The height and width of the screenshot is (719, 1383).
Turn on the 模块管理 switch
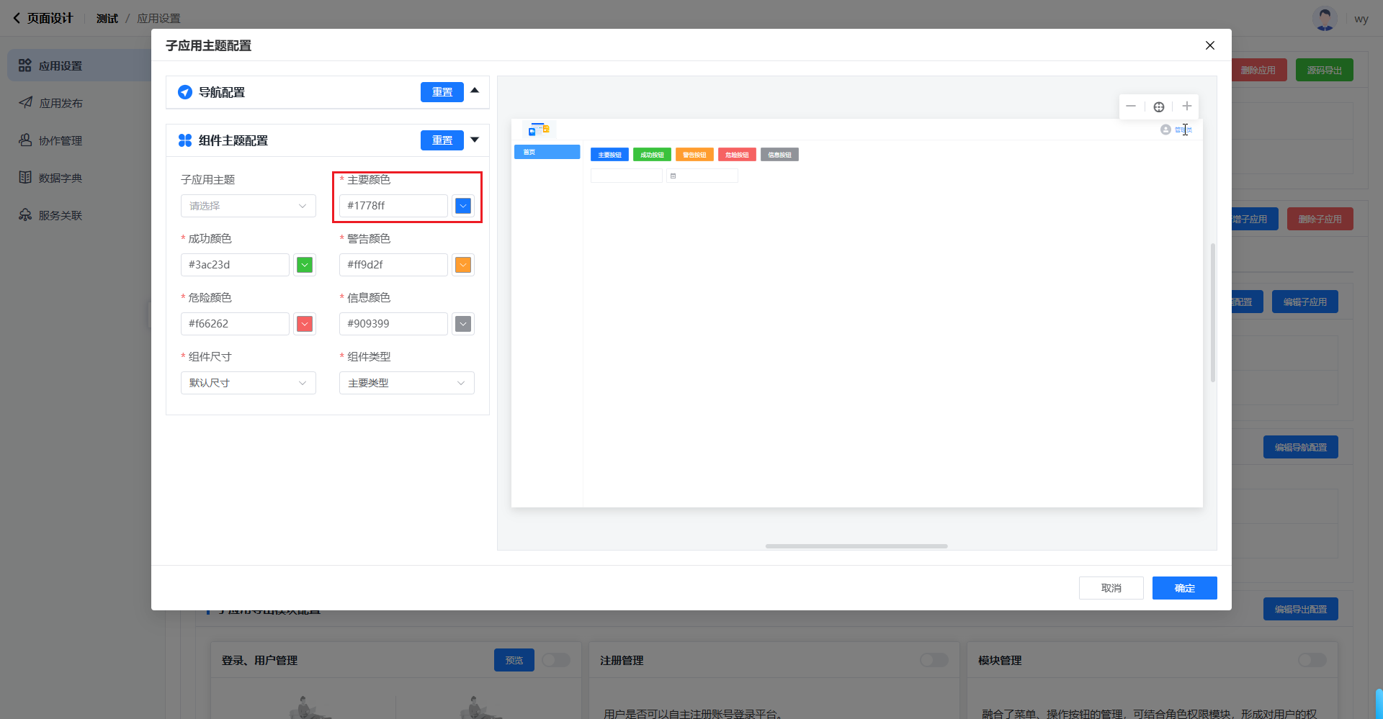pyautogui.click(x=1312, y=660)
